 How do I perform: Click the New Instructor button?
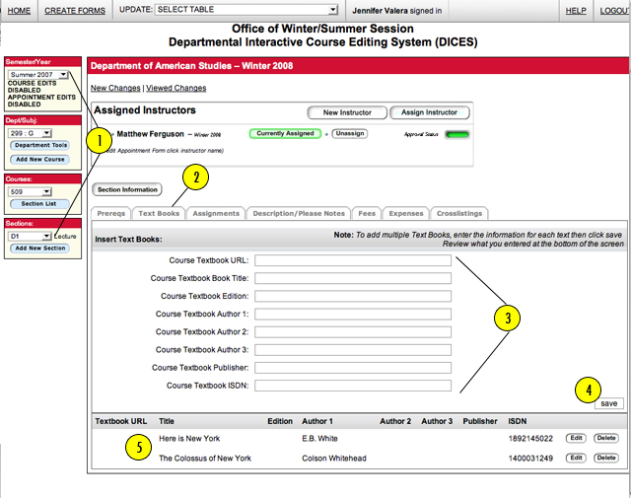pyautogui.click(x=347, y=112)
